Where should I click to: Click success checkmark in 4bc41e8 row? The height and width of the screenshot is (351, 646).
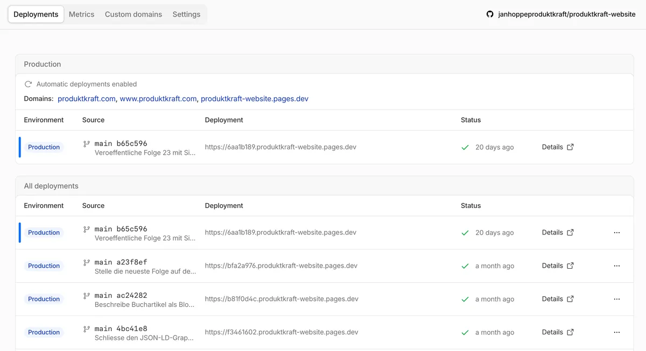[x=465, y=333]
